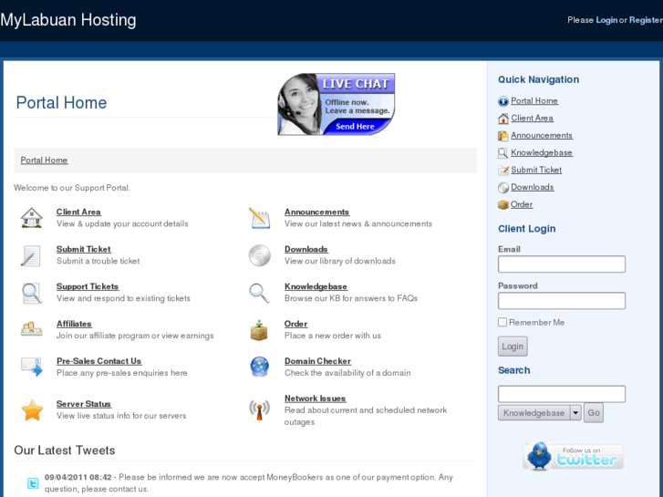The width and height of the screenshot is (663, 497).
Task: Open the Knowledgebase search scope dropdown
Action: 540,413
